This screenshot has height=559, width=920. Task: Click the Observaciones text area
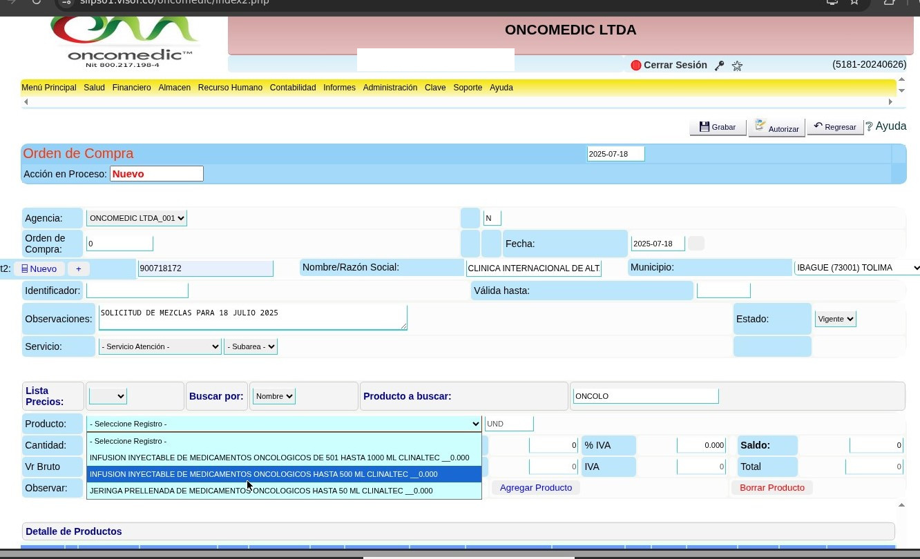pyautogui.click(x=252, y=317)
